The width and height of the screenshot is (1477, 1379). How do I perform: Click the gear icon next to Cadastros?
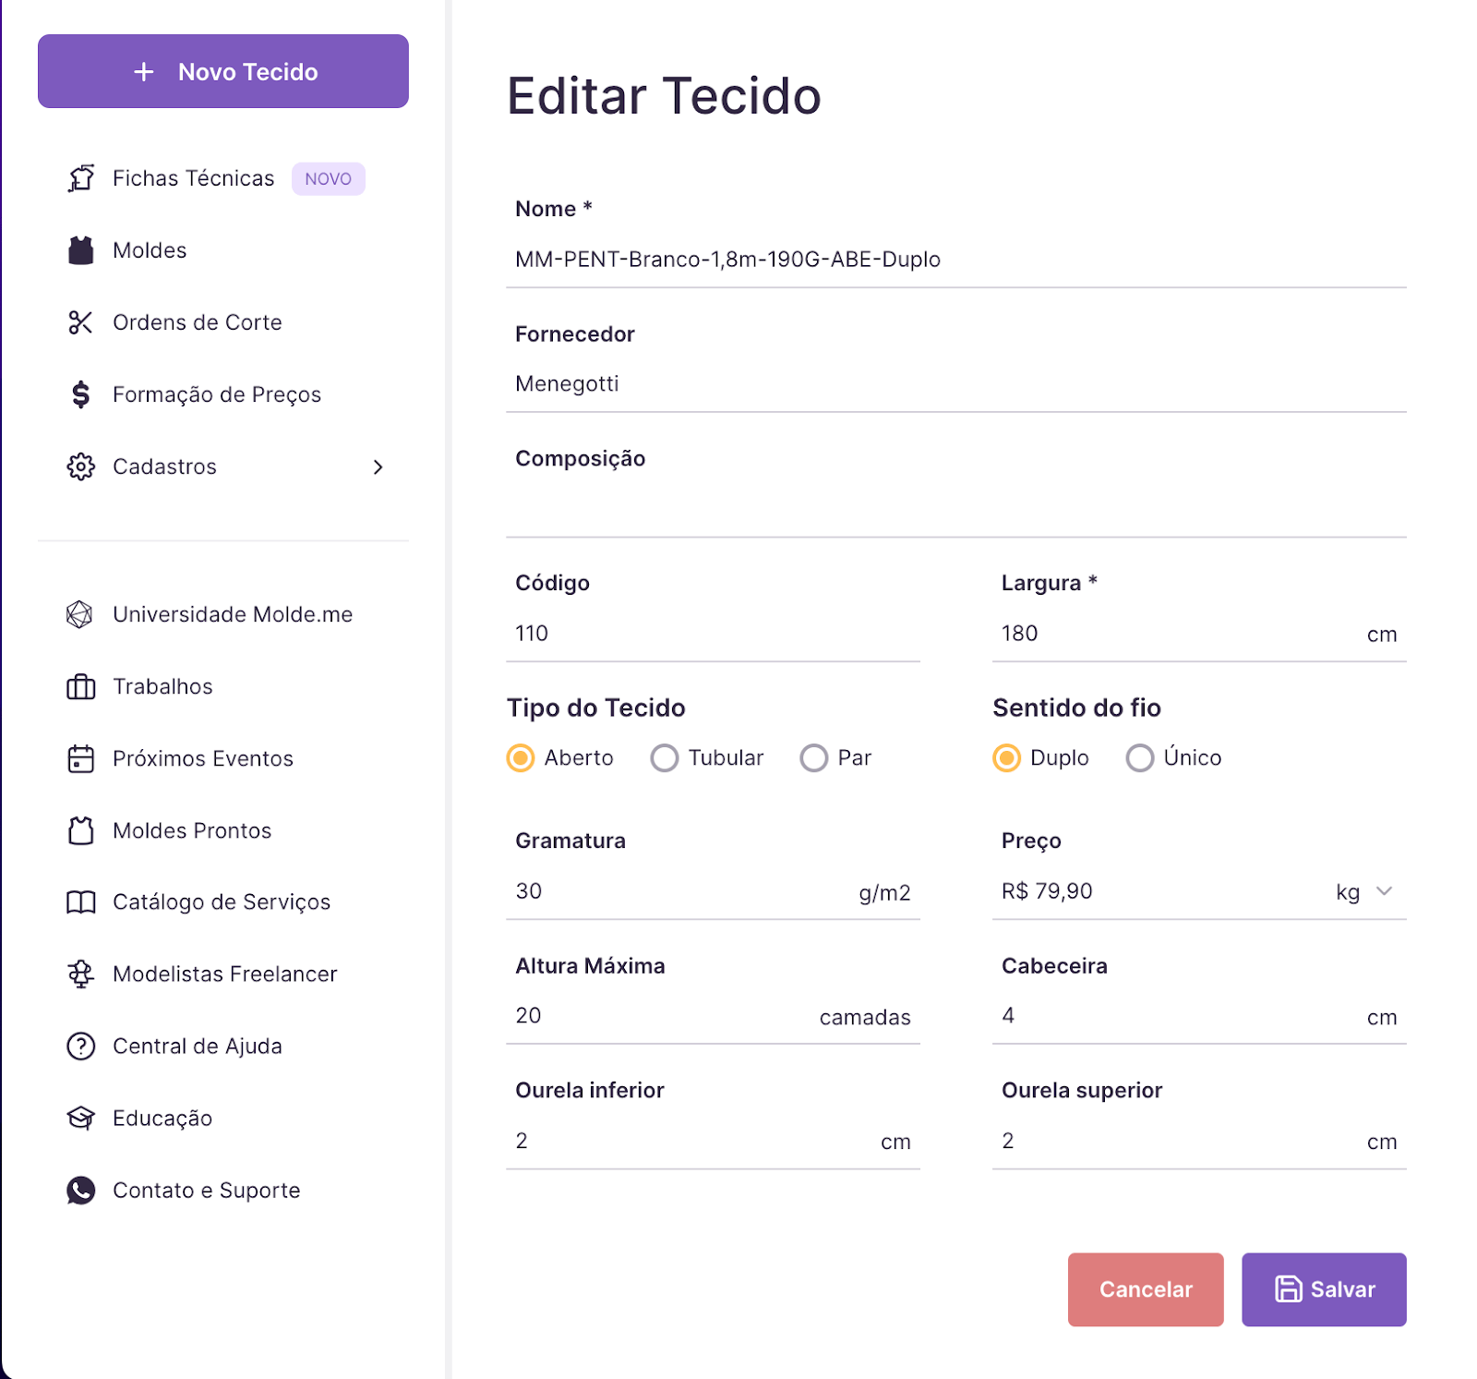[81, 466]
